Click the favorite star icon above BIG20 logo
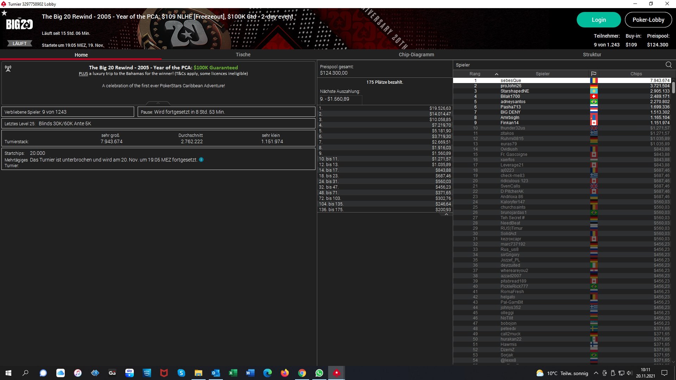This screenshot has height=380, width=676. [x=4, y=13]
